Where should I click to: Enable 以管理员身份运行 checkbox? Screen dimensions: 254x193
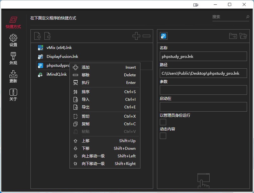pos(163,122)
